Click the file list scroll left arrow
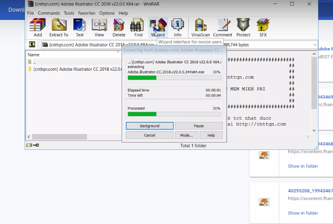 coord(29,137)
